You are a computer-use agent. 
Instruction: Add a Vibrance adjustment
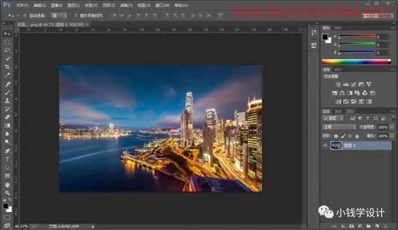pos(369,85)
